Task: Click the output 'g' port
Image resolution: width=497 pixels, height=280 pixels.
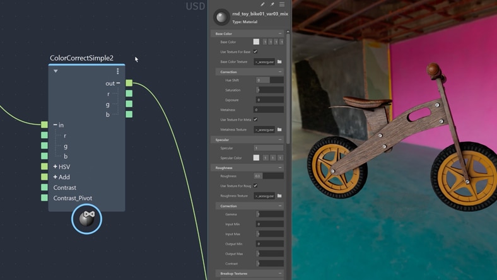Action: [x=129, y=103]
